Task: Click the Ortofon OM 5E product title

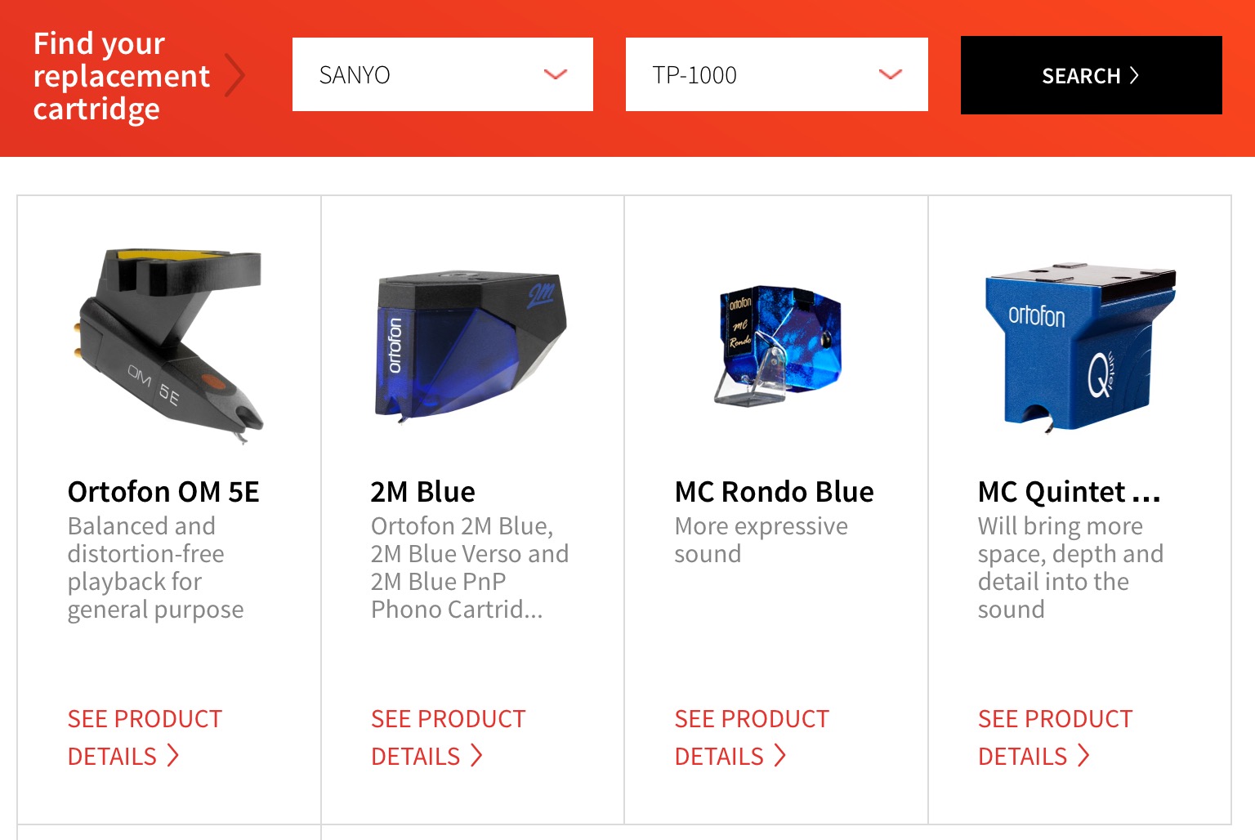Action: [163, 492]
